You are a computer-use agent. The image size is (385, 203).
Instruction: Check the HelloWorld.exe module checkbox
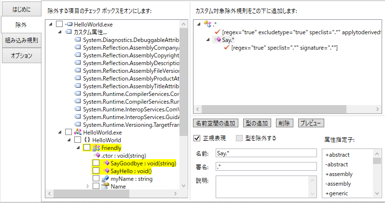[x=68, y=132]
